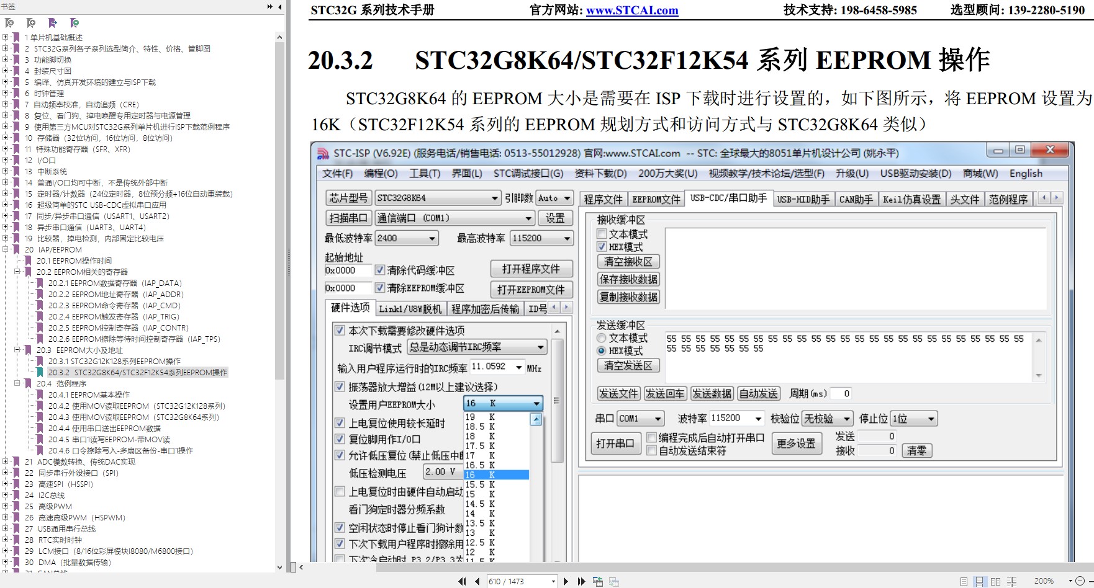
Task: Switch to the EEPROM文件 tab
Action: (x=656, y=199)
